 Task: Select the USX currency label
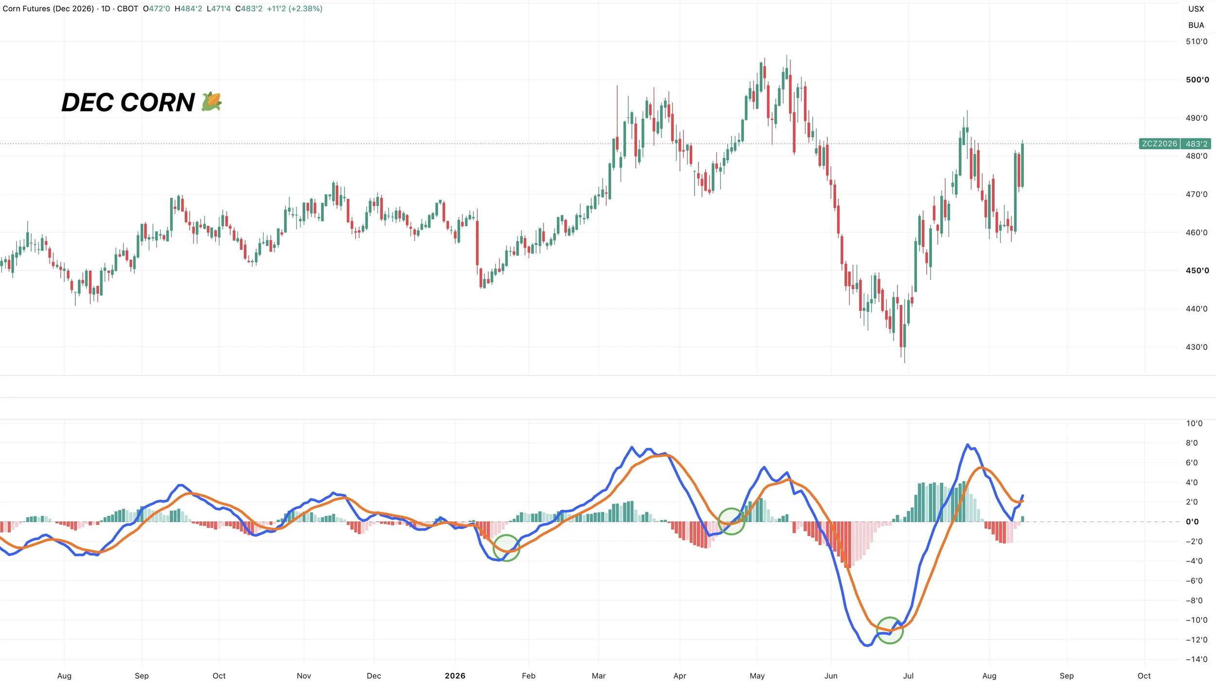click(1196, 9)
